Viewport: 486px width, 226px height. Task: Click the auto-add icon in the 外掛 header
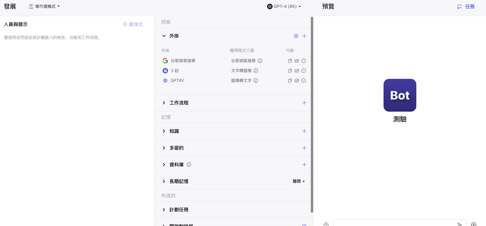coord(296,36)
